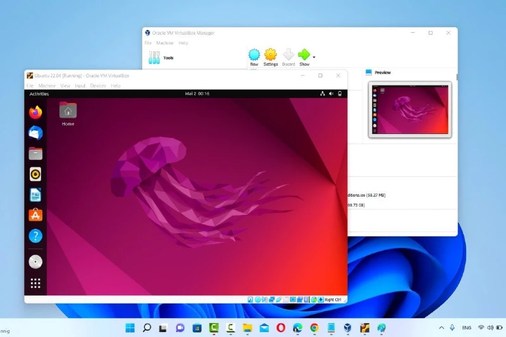This screenshot has width=506, height=337.
Task: Open Microsoft Store from the taskbar
Action: coord(197,328)
